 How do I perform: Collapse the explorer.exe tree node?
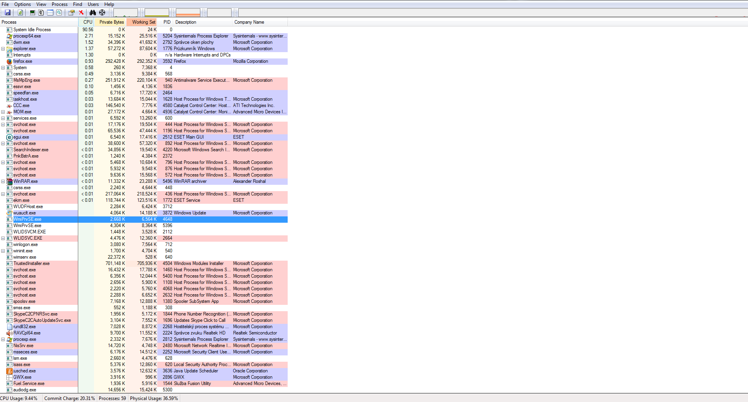(3, 49)
